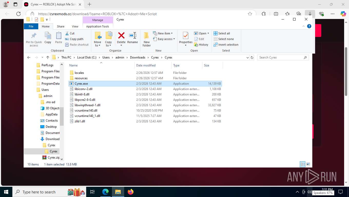The image size is (349, 197).
Task: Click Copy path in ribbon
Action: click(x=74, y=39)
